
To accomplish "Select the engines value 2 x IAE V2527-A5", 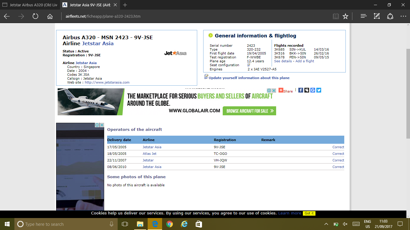I will tap(262, 69).
